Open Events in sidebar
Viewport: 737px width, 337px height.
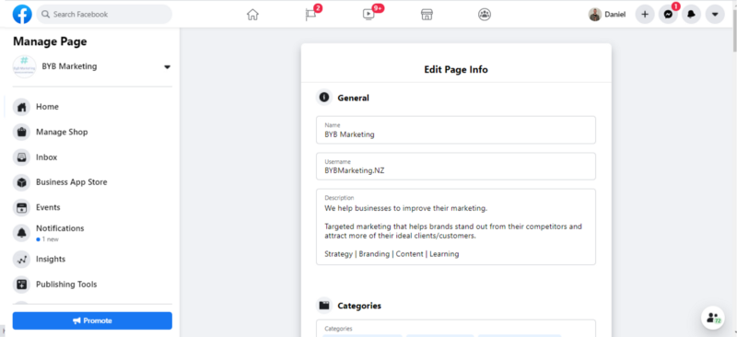pos(92,207)
